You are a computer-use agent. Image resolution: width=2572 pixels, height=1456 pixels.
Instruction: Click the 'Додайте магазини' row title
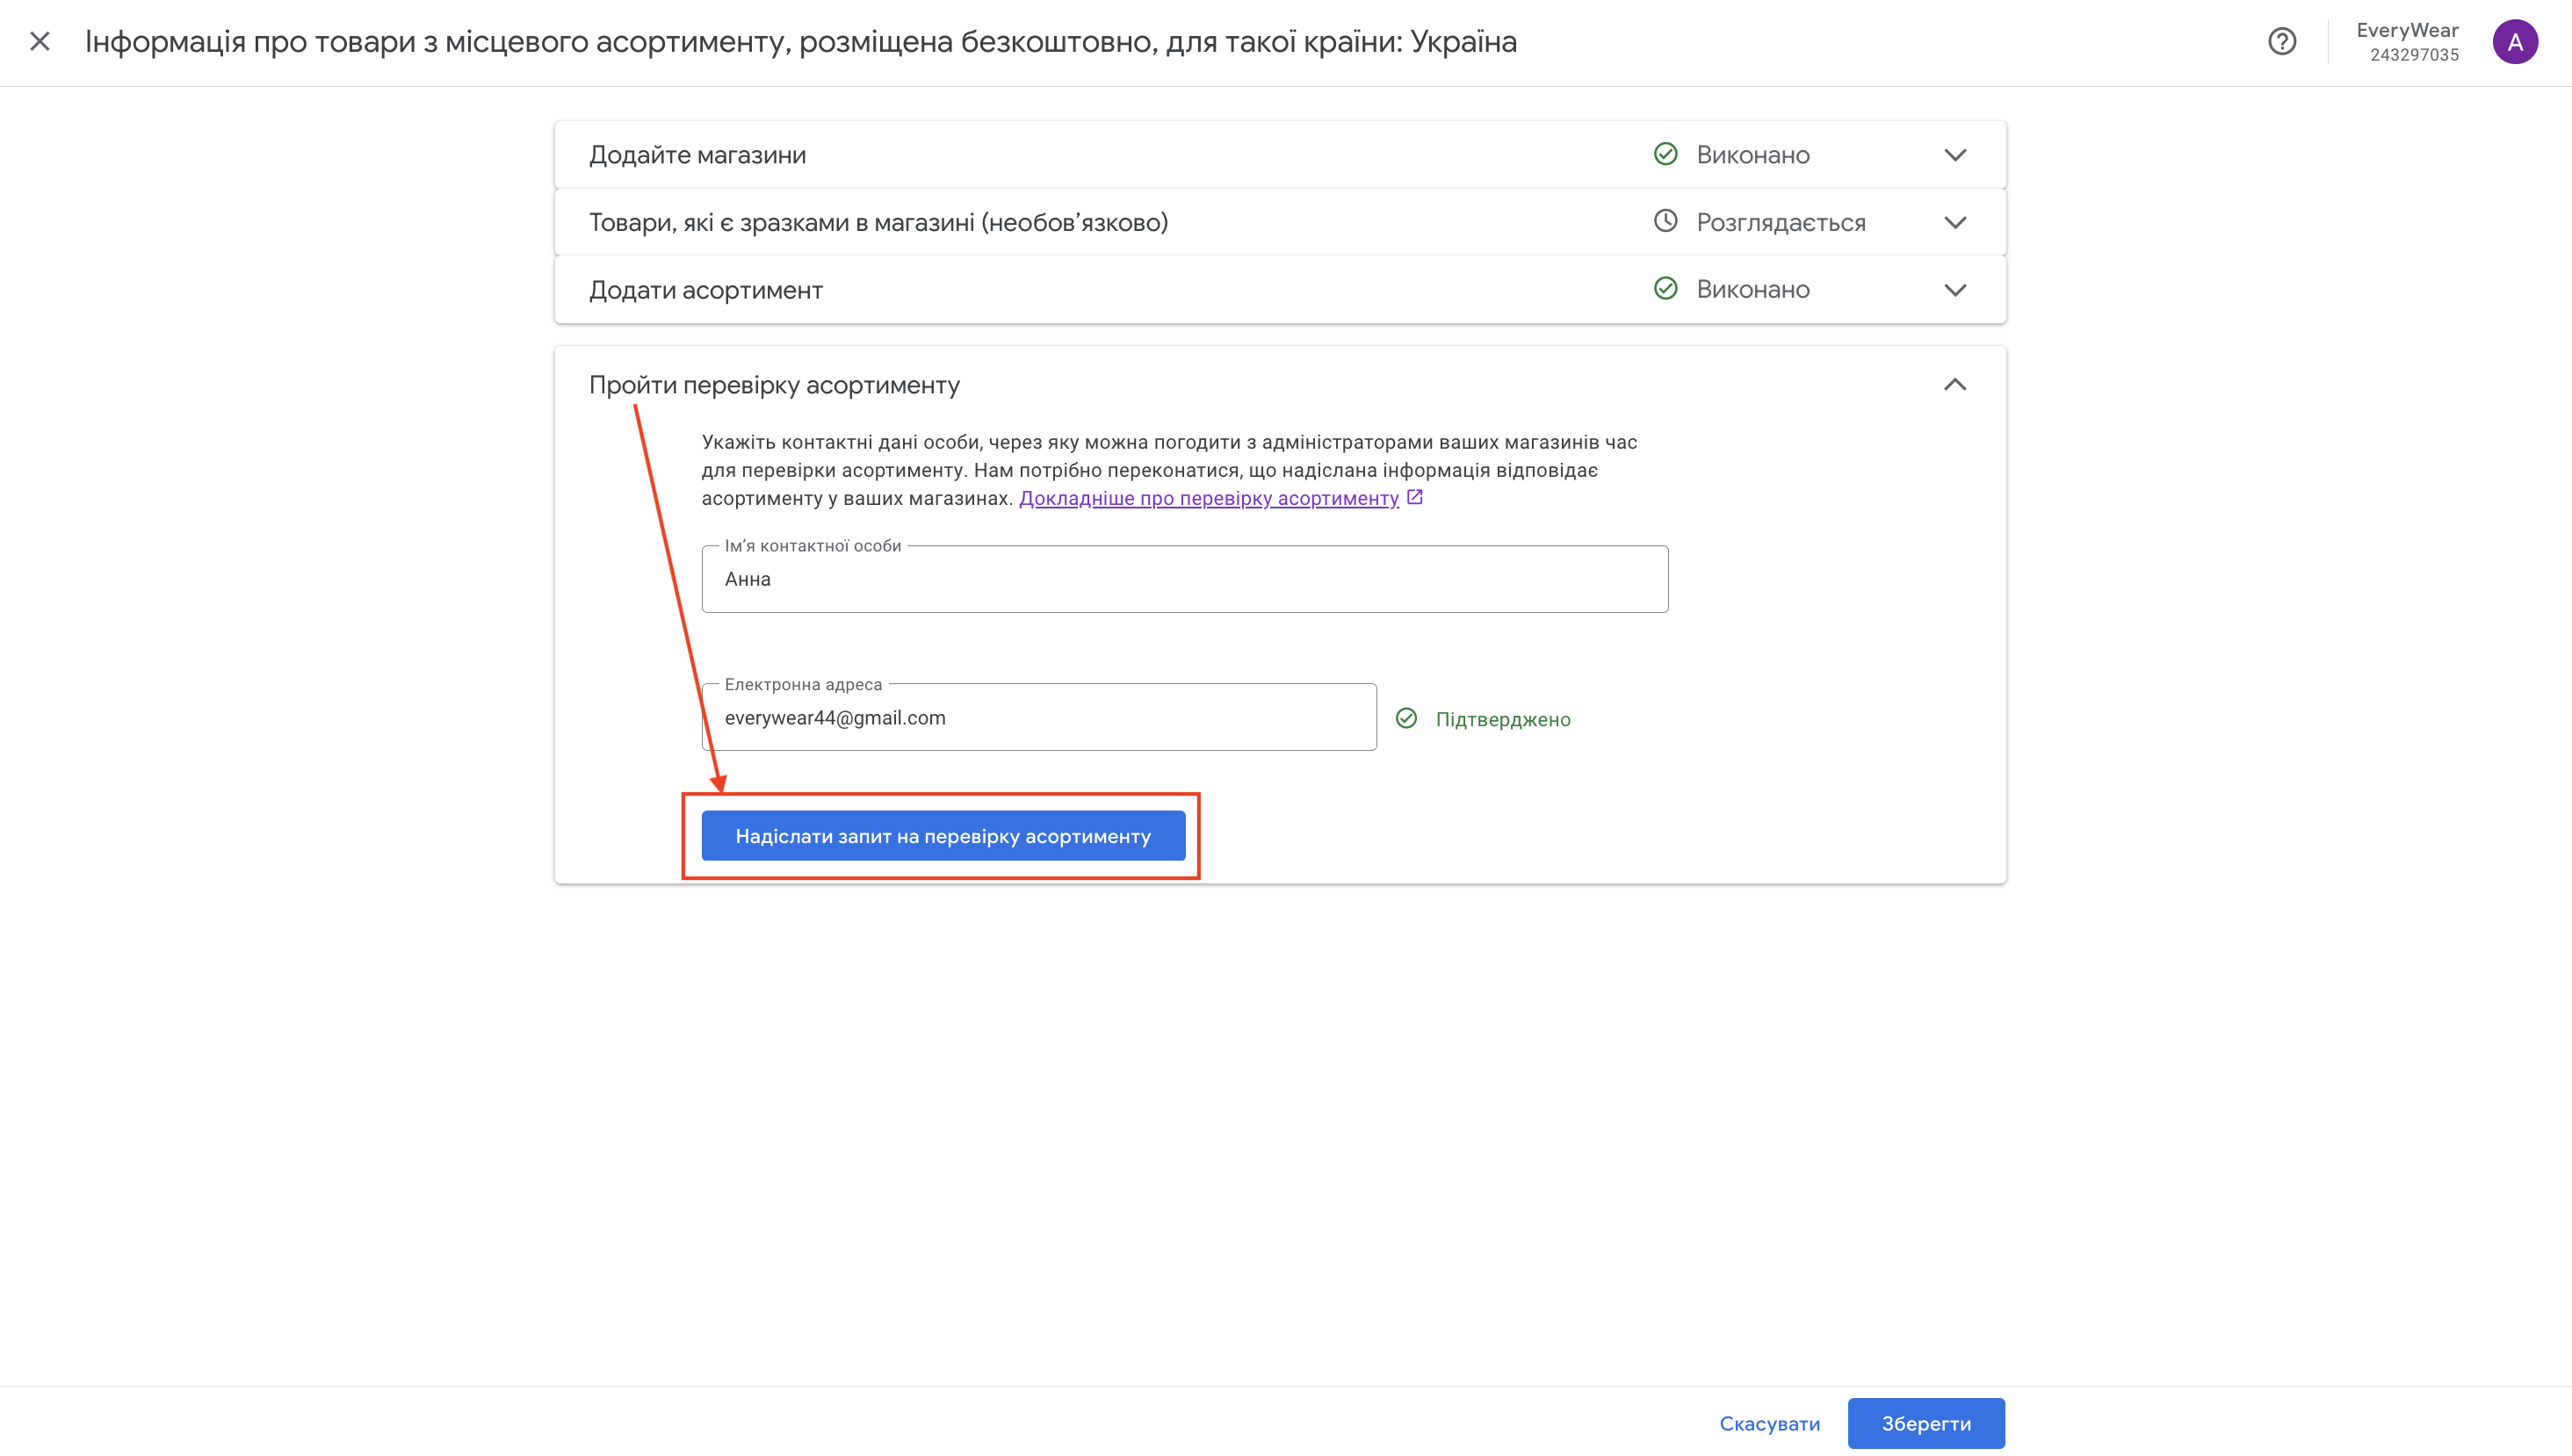click(x=697, y=155)
